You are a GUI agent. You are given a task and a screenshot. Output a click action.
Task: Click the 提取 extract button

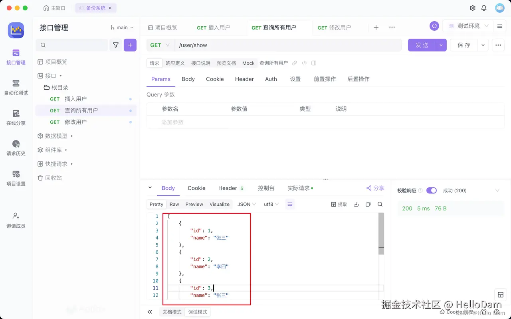(339, 204)
